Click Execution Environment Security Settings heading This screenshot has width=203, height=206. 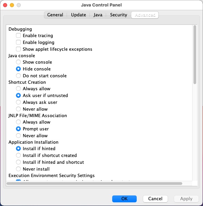(x=52, y=175)
